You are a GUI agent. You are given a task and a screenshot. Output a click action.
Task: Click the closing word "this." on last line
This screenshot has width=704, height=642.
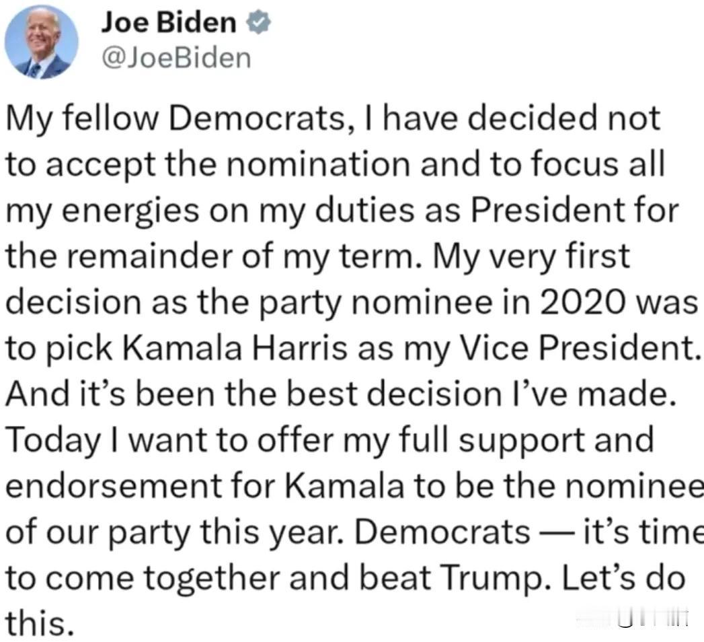40,624
